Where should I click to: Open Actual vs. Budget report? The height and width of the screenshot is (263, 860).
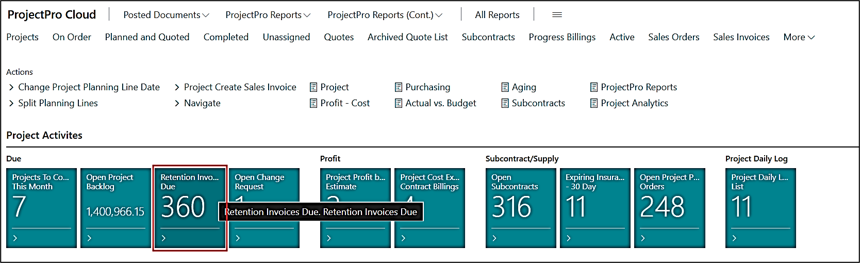[x=435, y=103]
